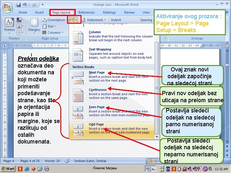This screenshot has height=173, width=231.
Task: Click the Save icon in Quick Access Toolbar
Action: [x=18, y=5]
